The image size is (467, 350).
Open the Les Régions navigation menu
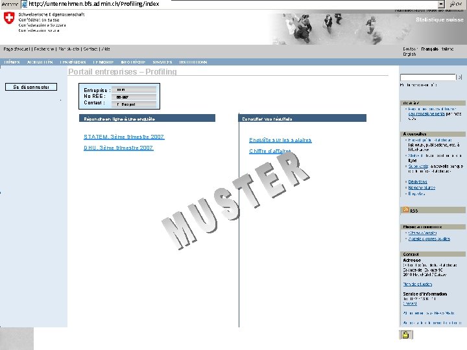point(73,62)
